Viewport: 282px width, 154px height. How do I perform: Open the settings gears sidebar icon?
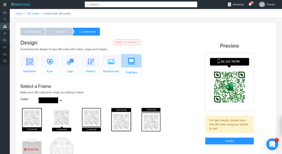(5, 61)
